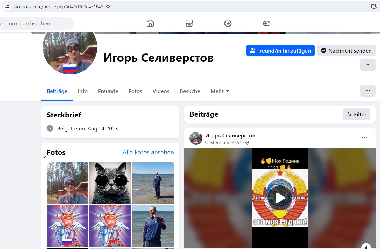
Task: Click the Steckbrief heading
Action: (x=64, y=115)
